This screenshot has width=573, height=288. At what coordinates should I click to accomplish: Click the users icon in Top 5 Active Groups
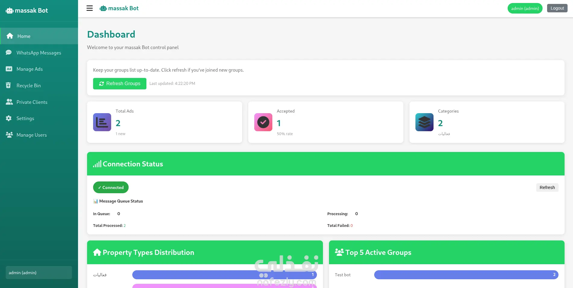(339, 252)
